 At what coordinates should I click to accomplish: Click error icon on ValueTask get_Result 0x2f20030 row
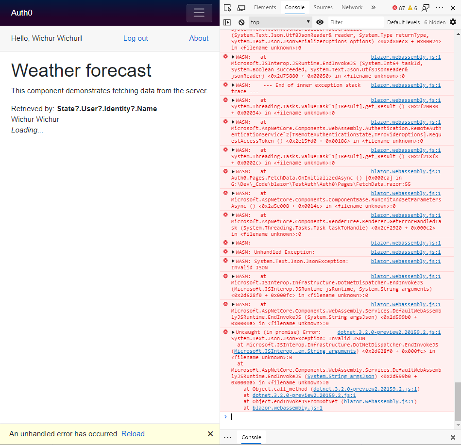pos(225,100)
